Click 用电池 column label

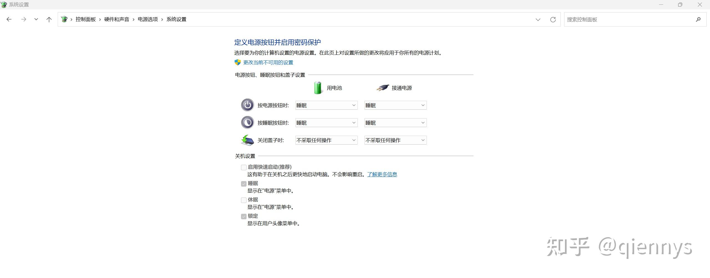[x=334, y=88]
